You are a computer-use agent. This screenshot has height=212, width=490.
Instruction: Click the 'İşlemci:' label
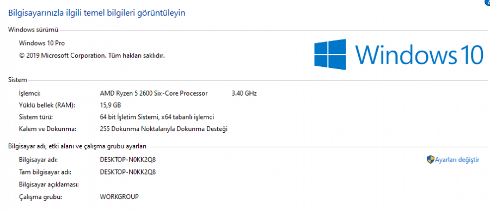click(30, 93)
